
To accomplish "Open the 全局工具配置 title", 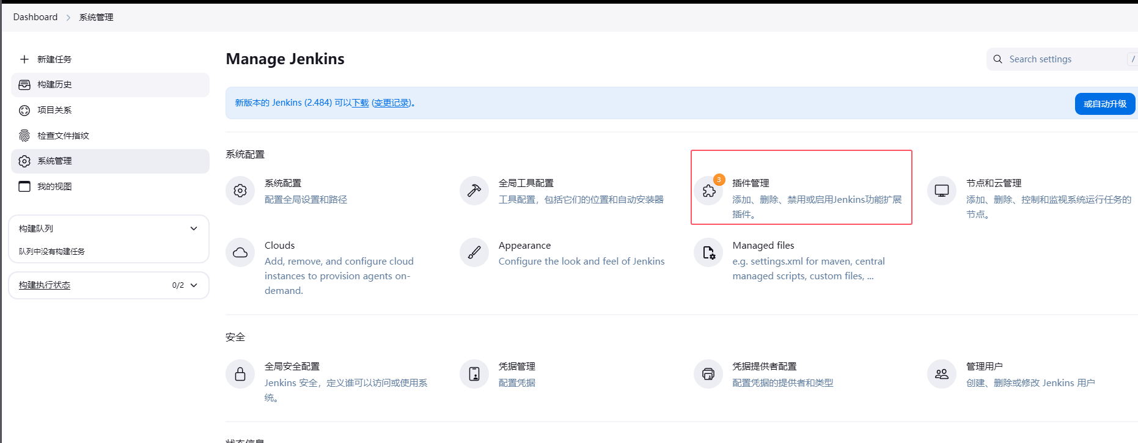I will tap(526, 183).
